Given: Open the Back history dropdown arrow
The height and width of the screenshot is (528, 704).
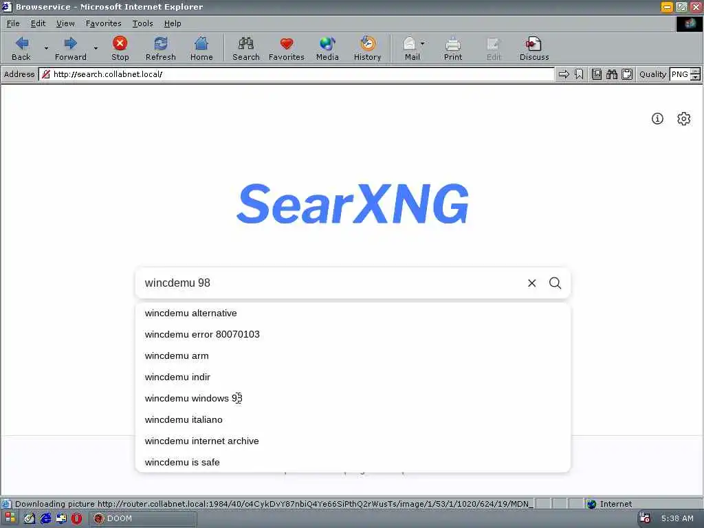Looking at the screenshot, I should 46,49.
